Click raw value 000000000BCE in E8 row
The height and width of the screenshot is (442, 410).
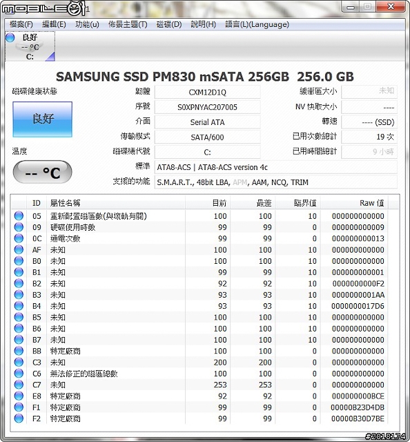(358, 396)
